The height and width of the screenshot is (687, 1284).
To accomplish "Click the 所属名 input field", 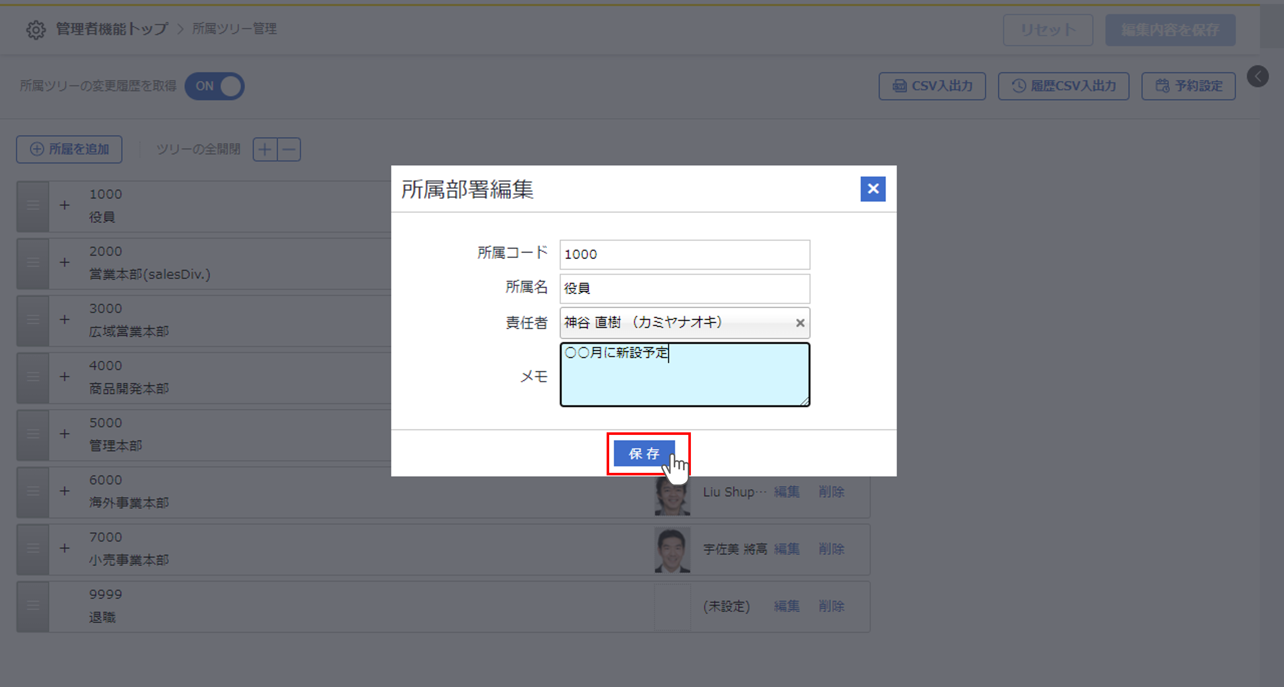I will coord(684,288).
